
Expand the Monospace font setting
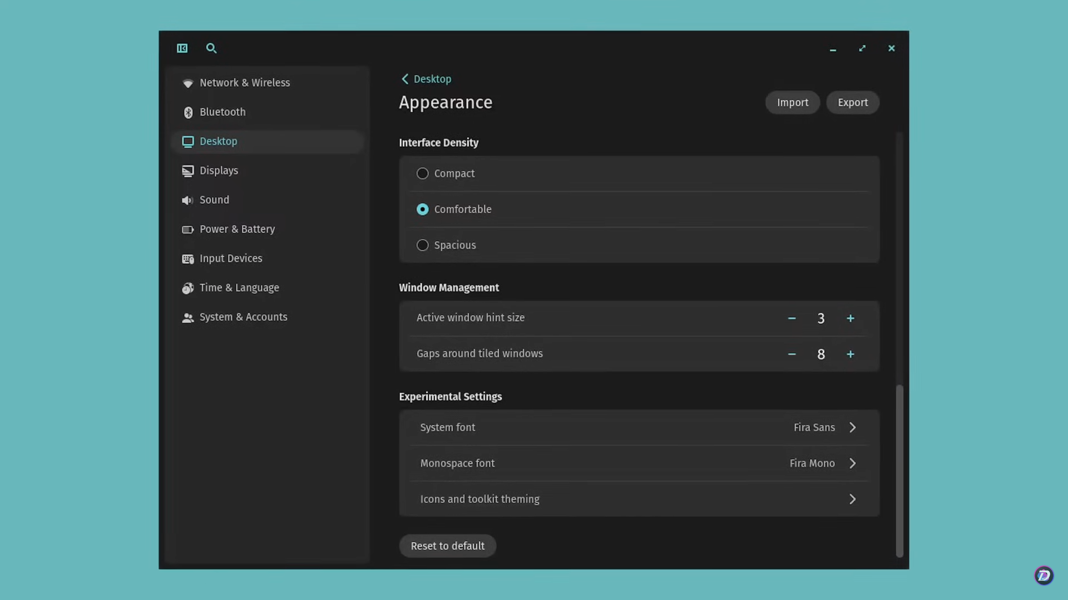tap(852, 463)
